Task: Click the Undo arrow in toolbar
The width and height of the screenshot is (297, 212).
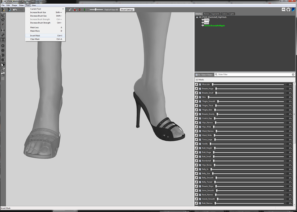Action: click(15, 10)
